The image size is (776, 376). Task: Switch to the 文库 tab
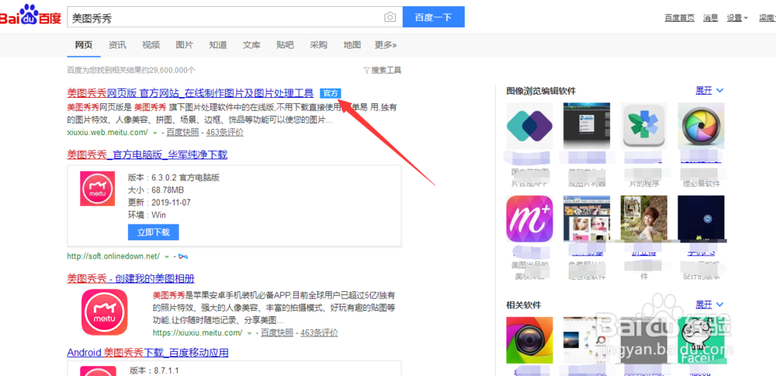[x=251, y=45]
